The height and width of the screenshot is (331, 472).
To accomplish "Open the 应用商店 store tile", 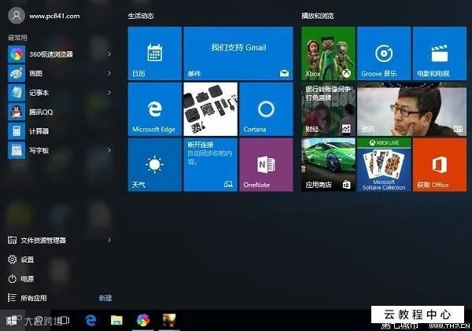I will 328,164.
